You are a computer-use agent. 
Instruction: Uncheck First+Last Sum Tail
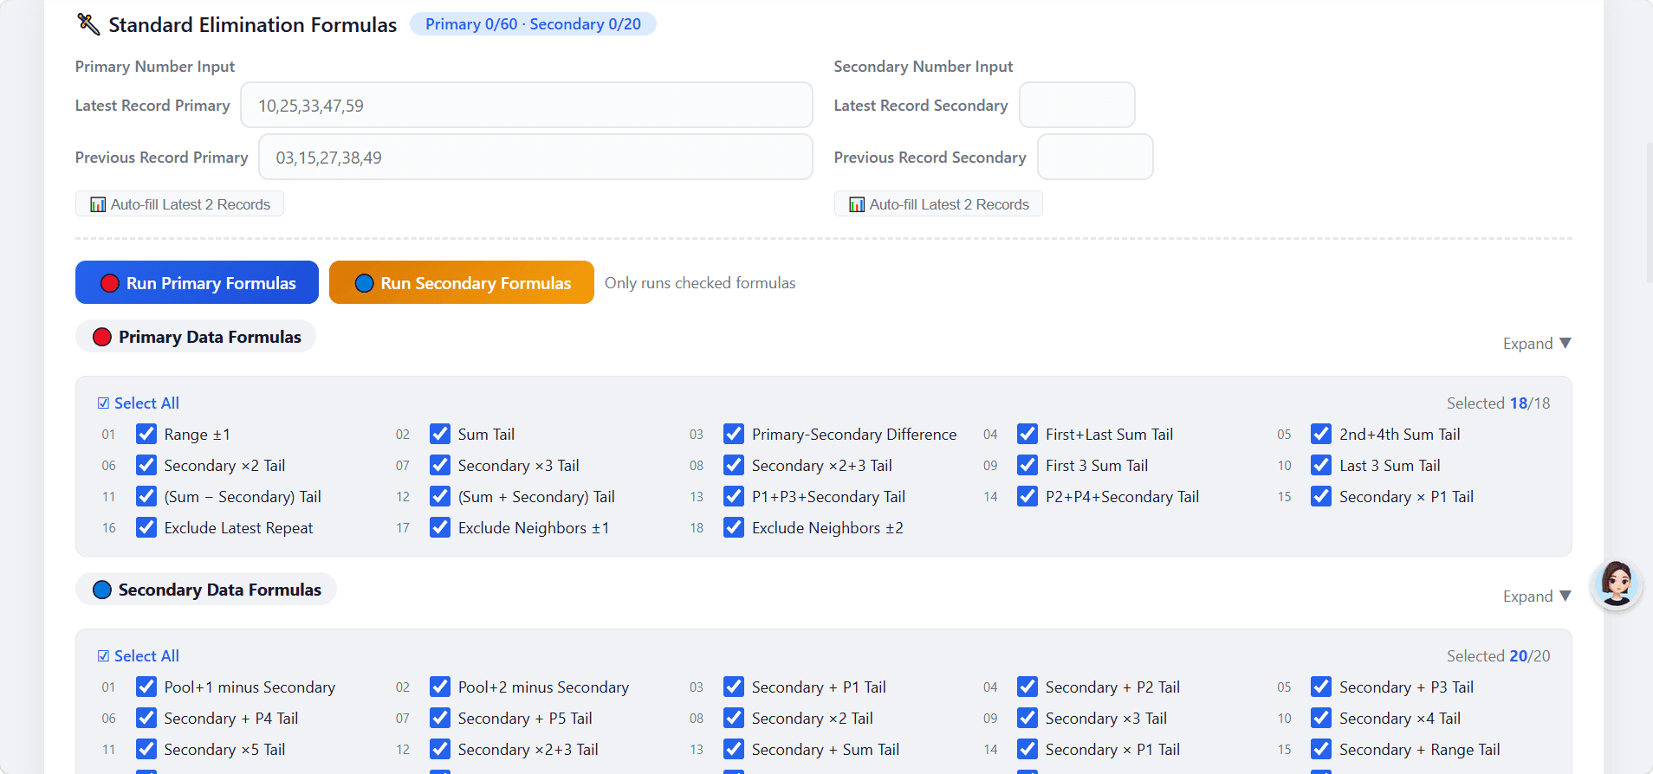tap(1027, 434)
